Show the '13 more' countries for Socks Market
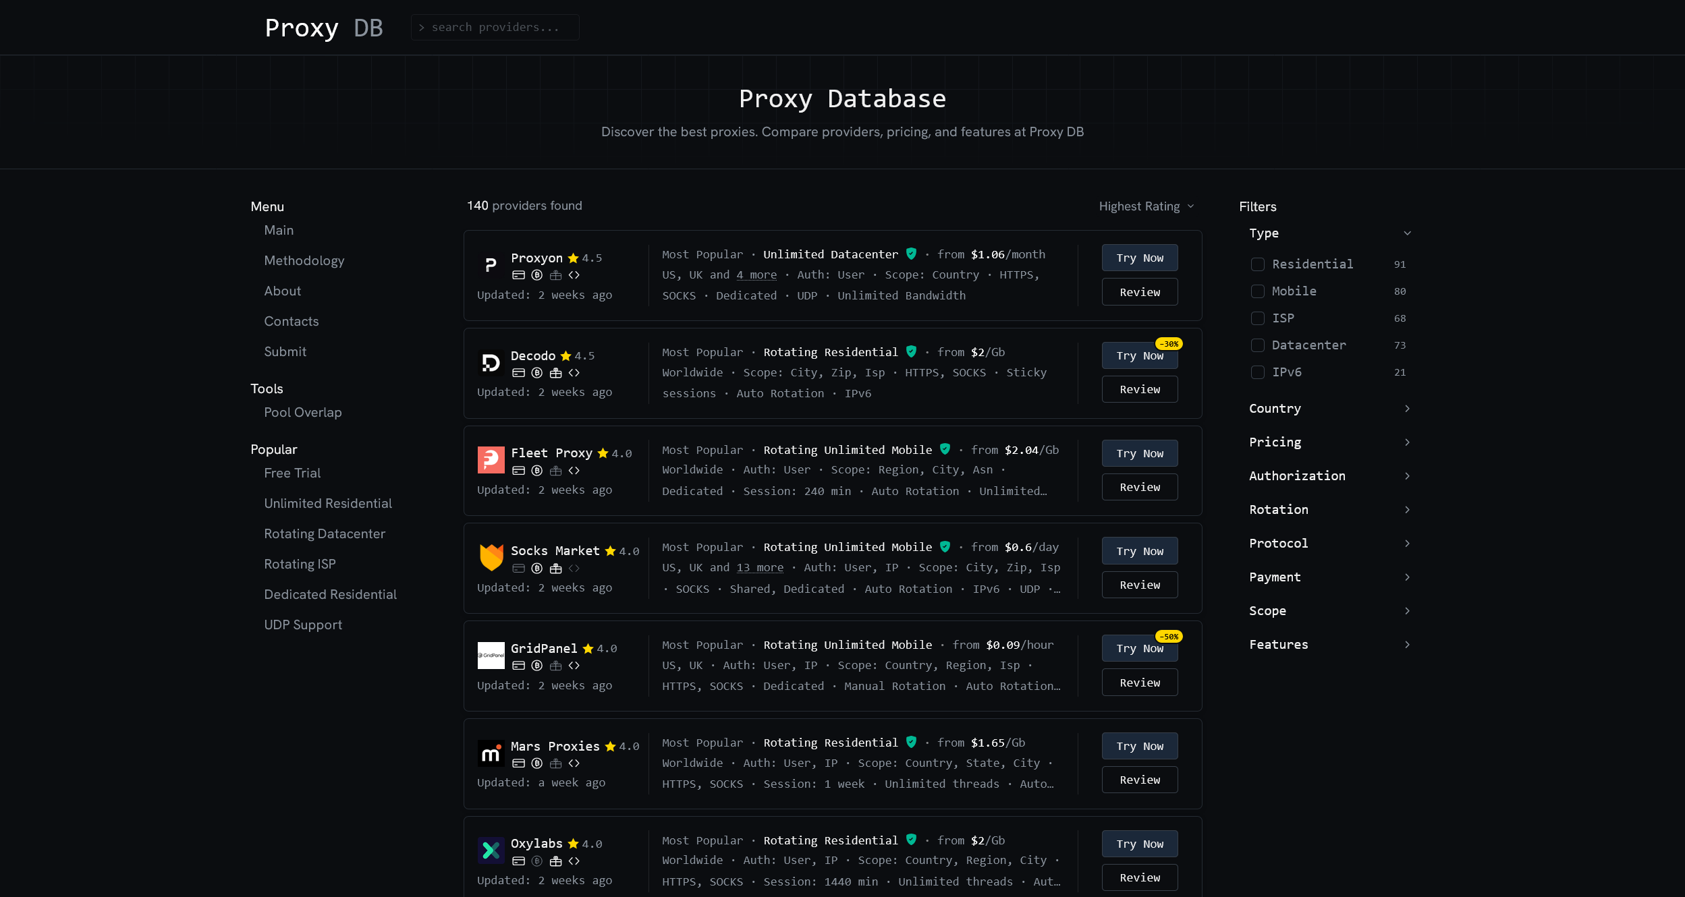 click(x=760, y=568)
